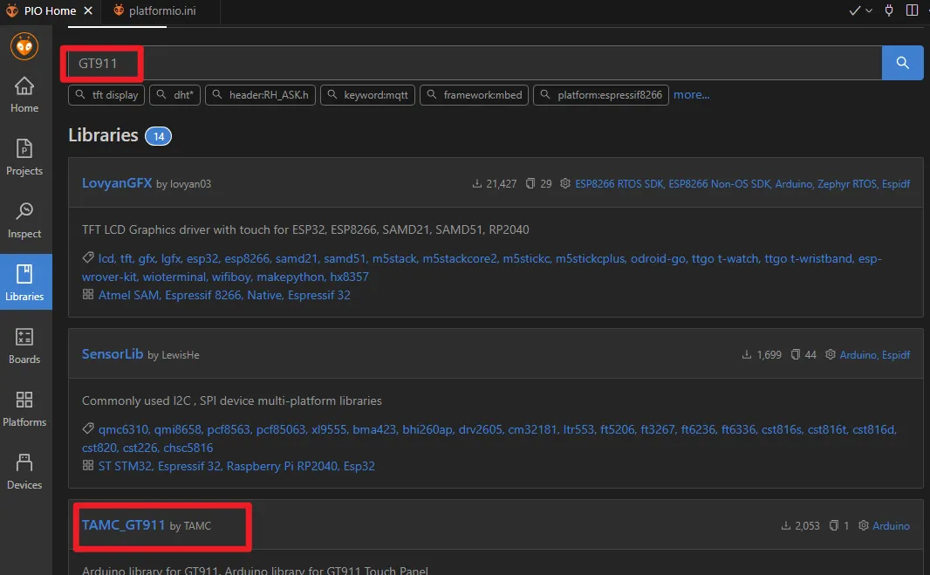Click the 'm5stackcore2' tag
930x575 pixels.
coord(460,259)
